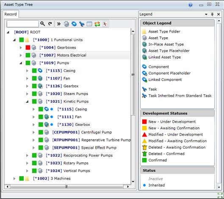Switch to the Record tab
This screenshot has width=224, height=199.
11,14
